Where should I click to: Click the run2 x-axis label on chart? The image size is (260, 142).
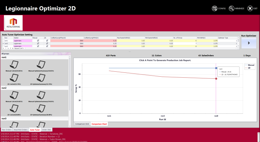coord(163,116)
